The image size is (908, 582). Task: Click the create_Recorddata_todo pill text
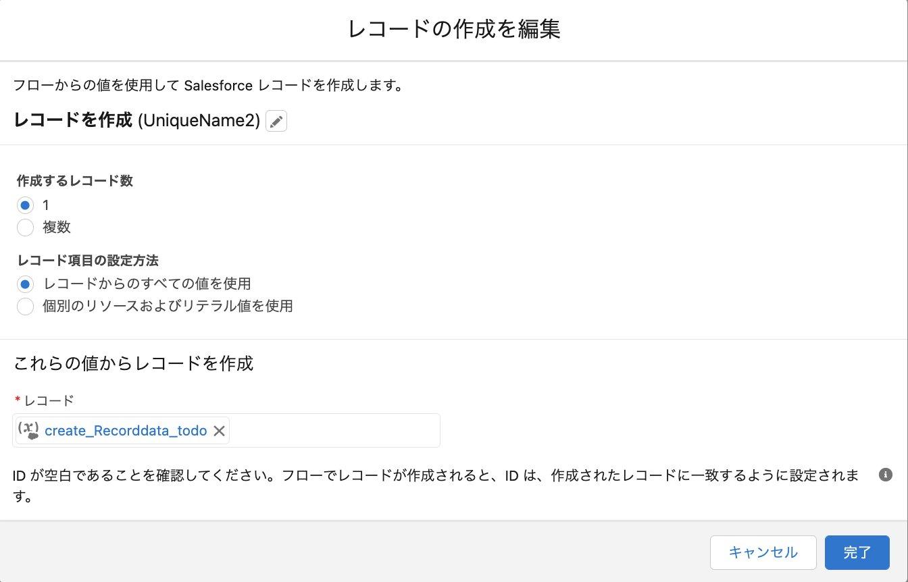[126, 431]
